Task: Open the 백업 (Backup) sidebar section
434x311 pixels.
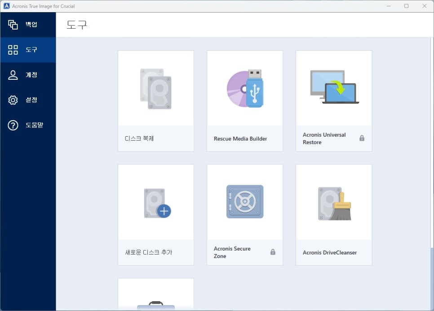Action: pyautogui.click(x=28, y=25)
